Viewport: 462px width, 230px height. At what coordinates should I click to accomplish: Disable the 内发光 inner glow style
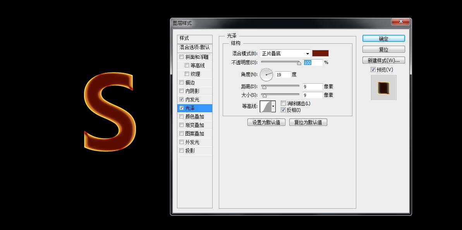181,99
